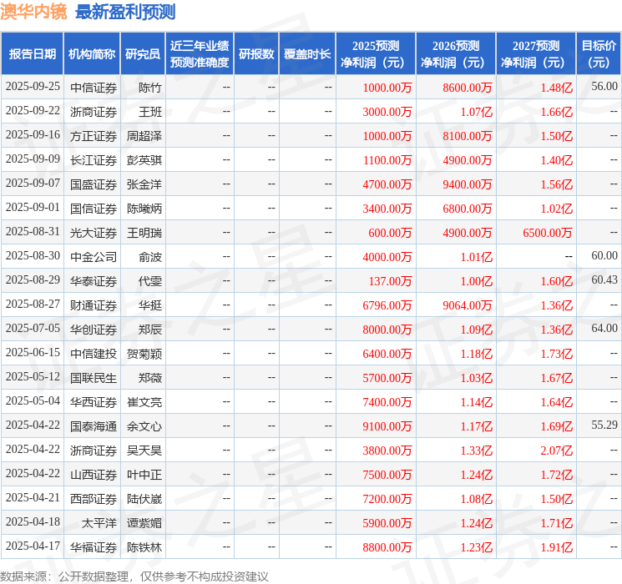The width and height of the screenshot is (622, 584).
Task: Click date cell 2025-04-21
Action: [x=33, y=497]
